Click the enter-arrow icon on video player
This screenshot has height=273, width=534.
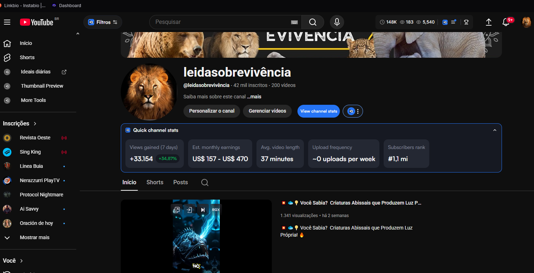(x=190, y=210)
